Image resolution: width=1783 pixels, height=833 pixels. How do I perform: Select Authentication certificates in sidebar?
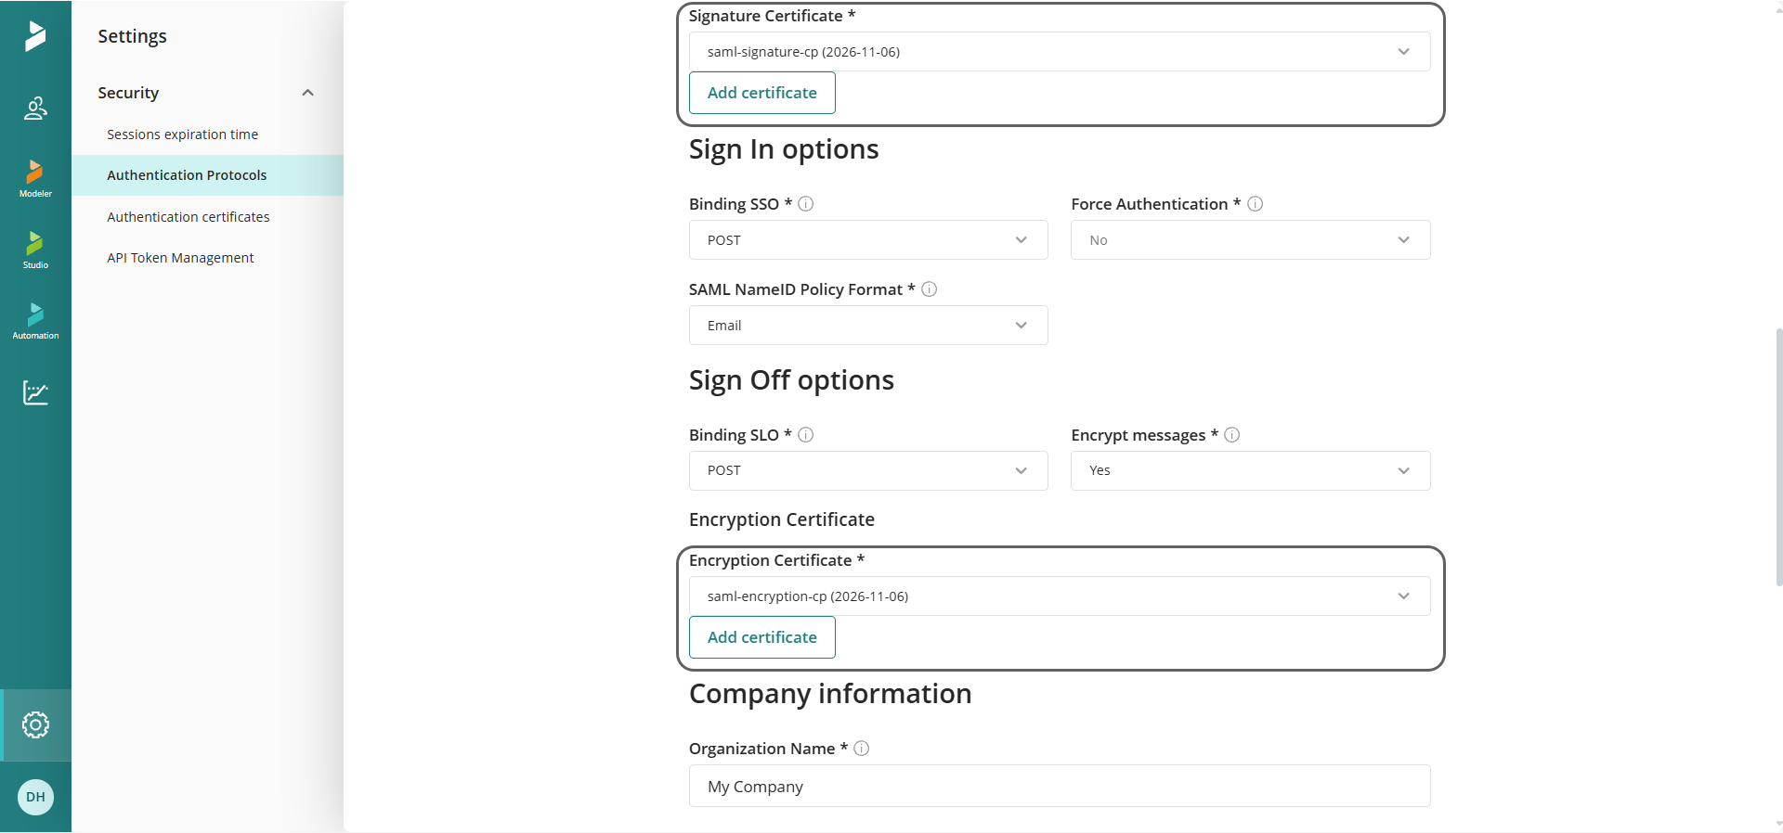pos(188,217)
